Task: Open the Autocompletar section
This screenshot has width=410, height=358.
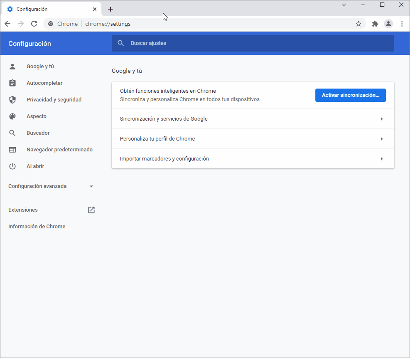Action: (44, 83)
